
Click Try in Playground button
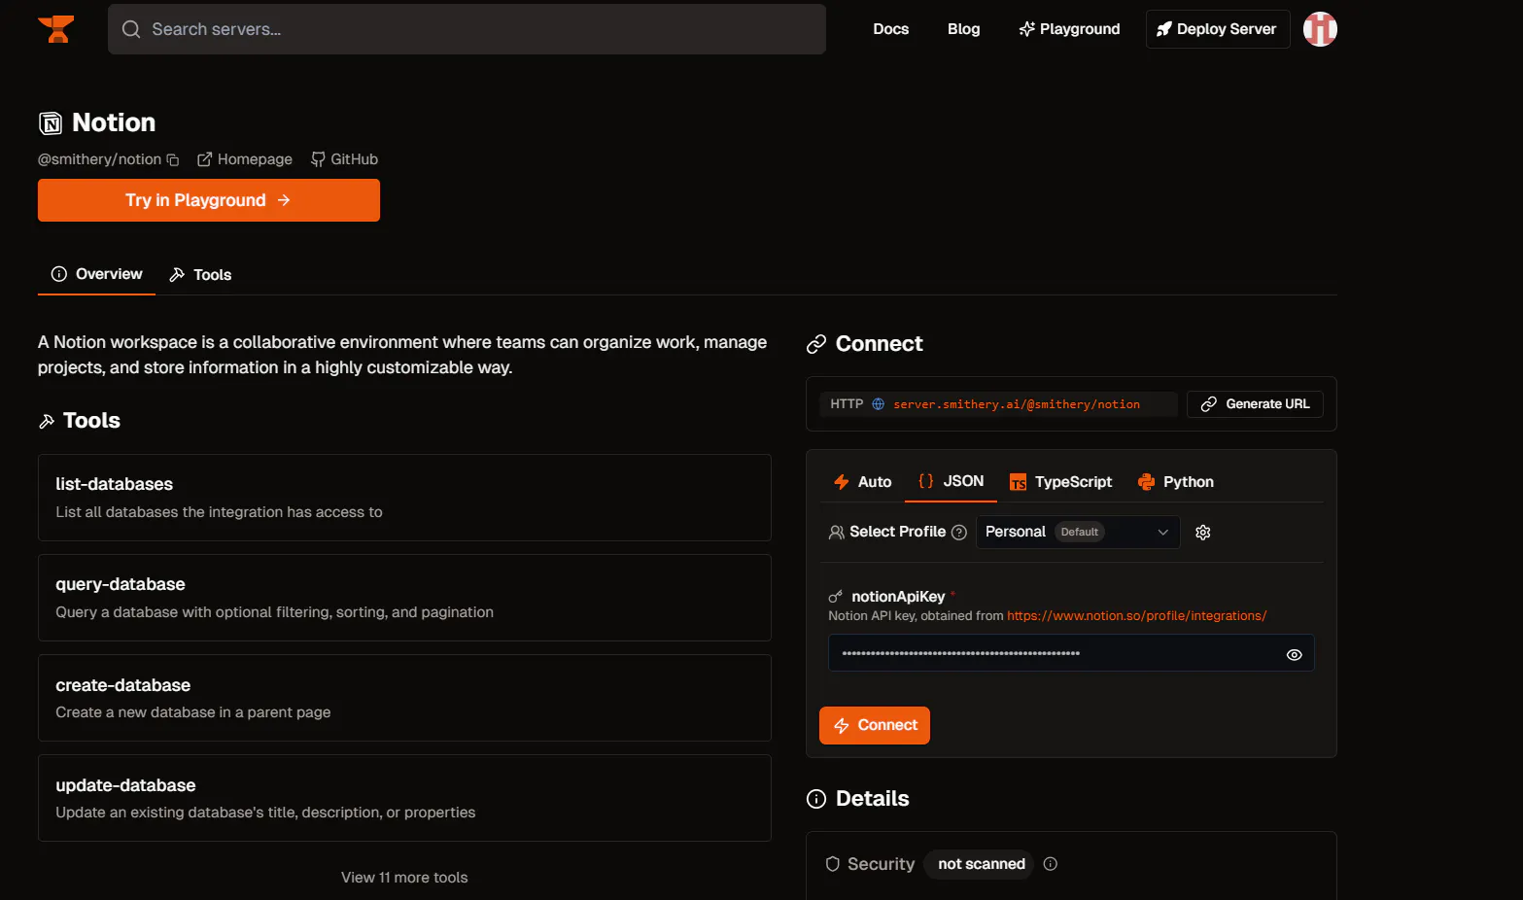pyautogui.click(x=209, y=200)
